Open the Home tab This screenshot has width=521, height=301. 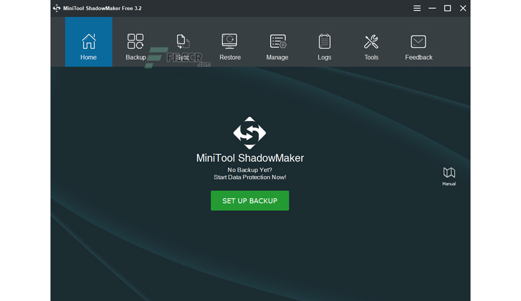pos(88,42)
